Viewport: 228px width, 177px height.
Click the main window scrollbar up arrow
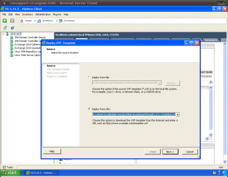pyautogui.click(x=225, y=44)
